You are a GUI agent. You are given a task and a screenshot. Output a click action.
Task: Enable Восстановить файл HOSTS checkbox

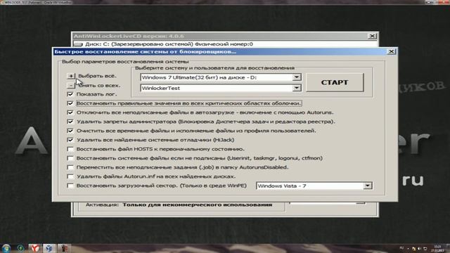click(x=70, y=149)
